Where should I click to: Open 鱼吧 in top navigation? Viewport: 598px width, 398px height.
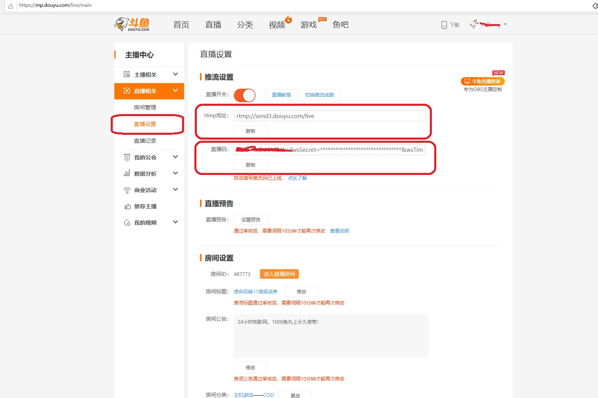(341, 25)
